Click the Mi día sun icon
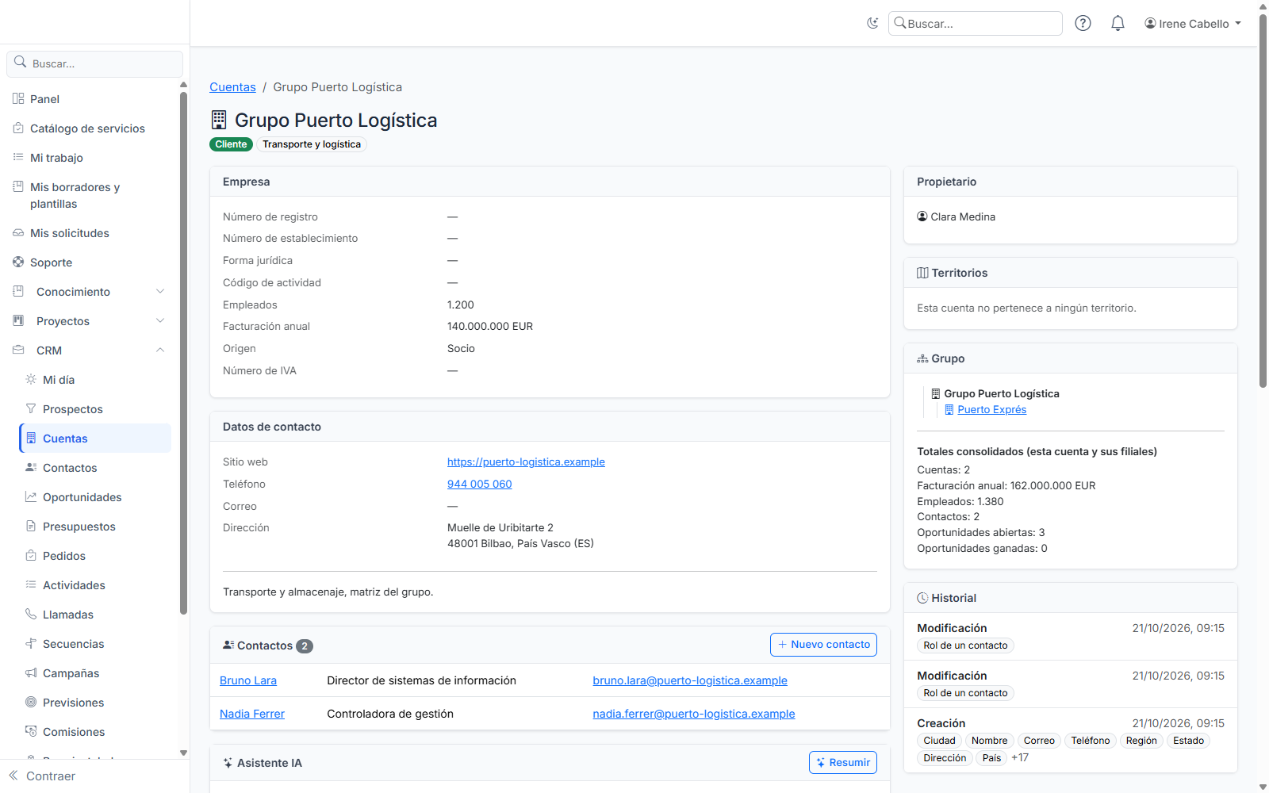Viewport: 1269px width, 793px height. [31, 380]
